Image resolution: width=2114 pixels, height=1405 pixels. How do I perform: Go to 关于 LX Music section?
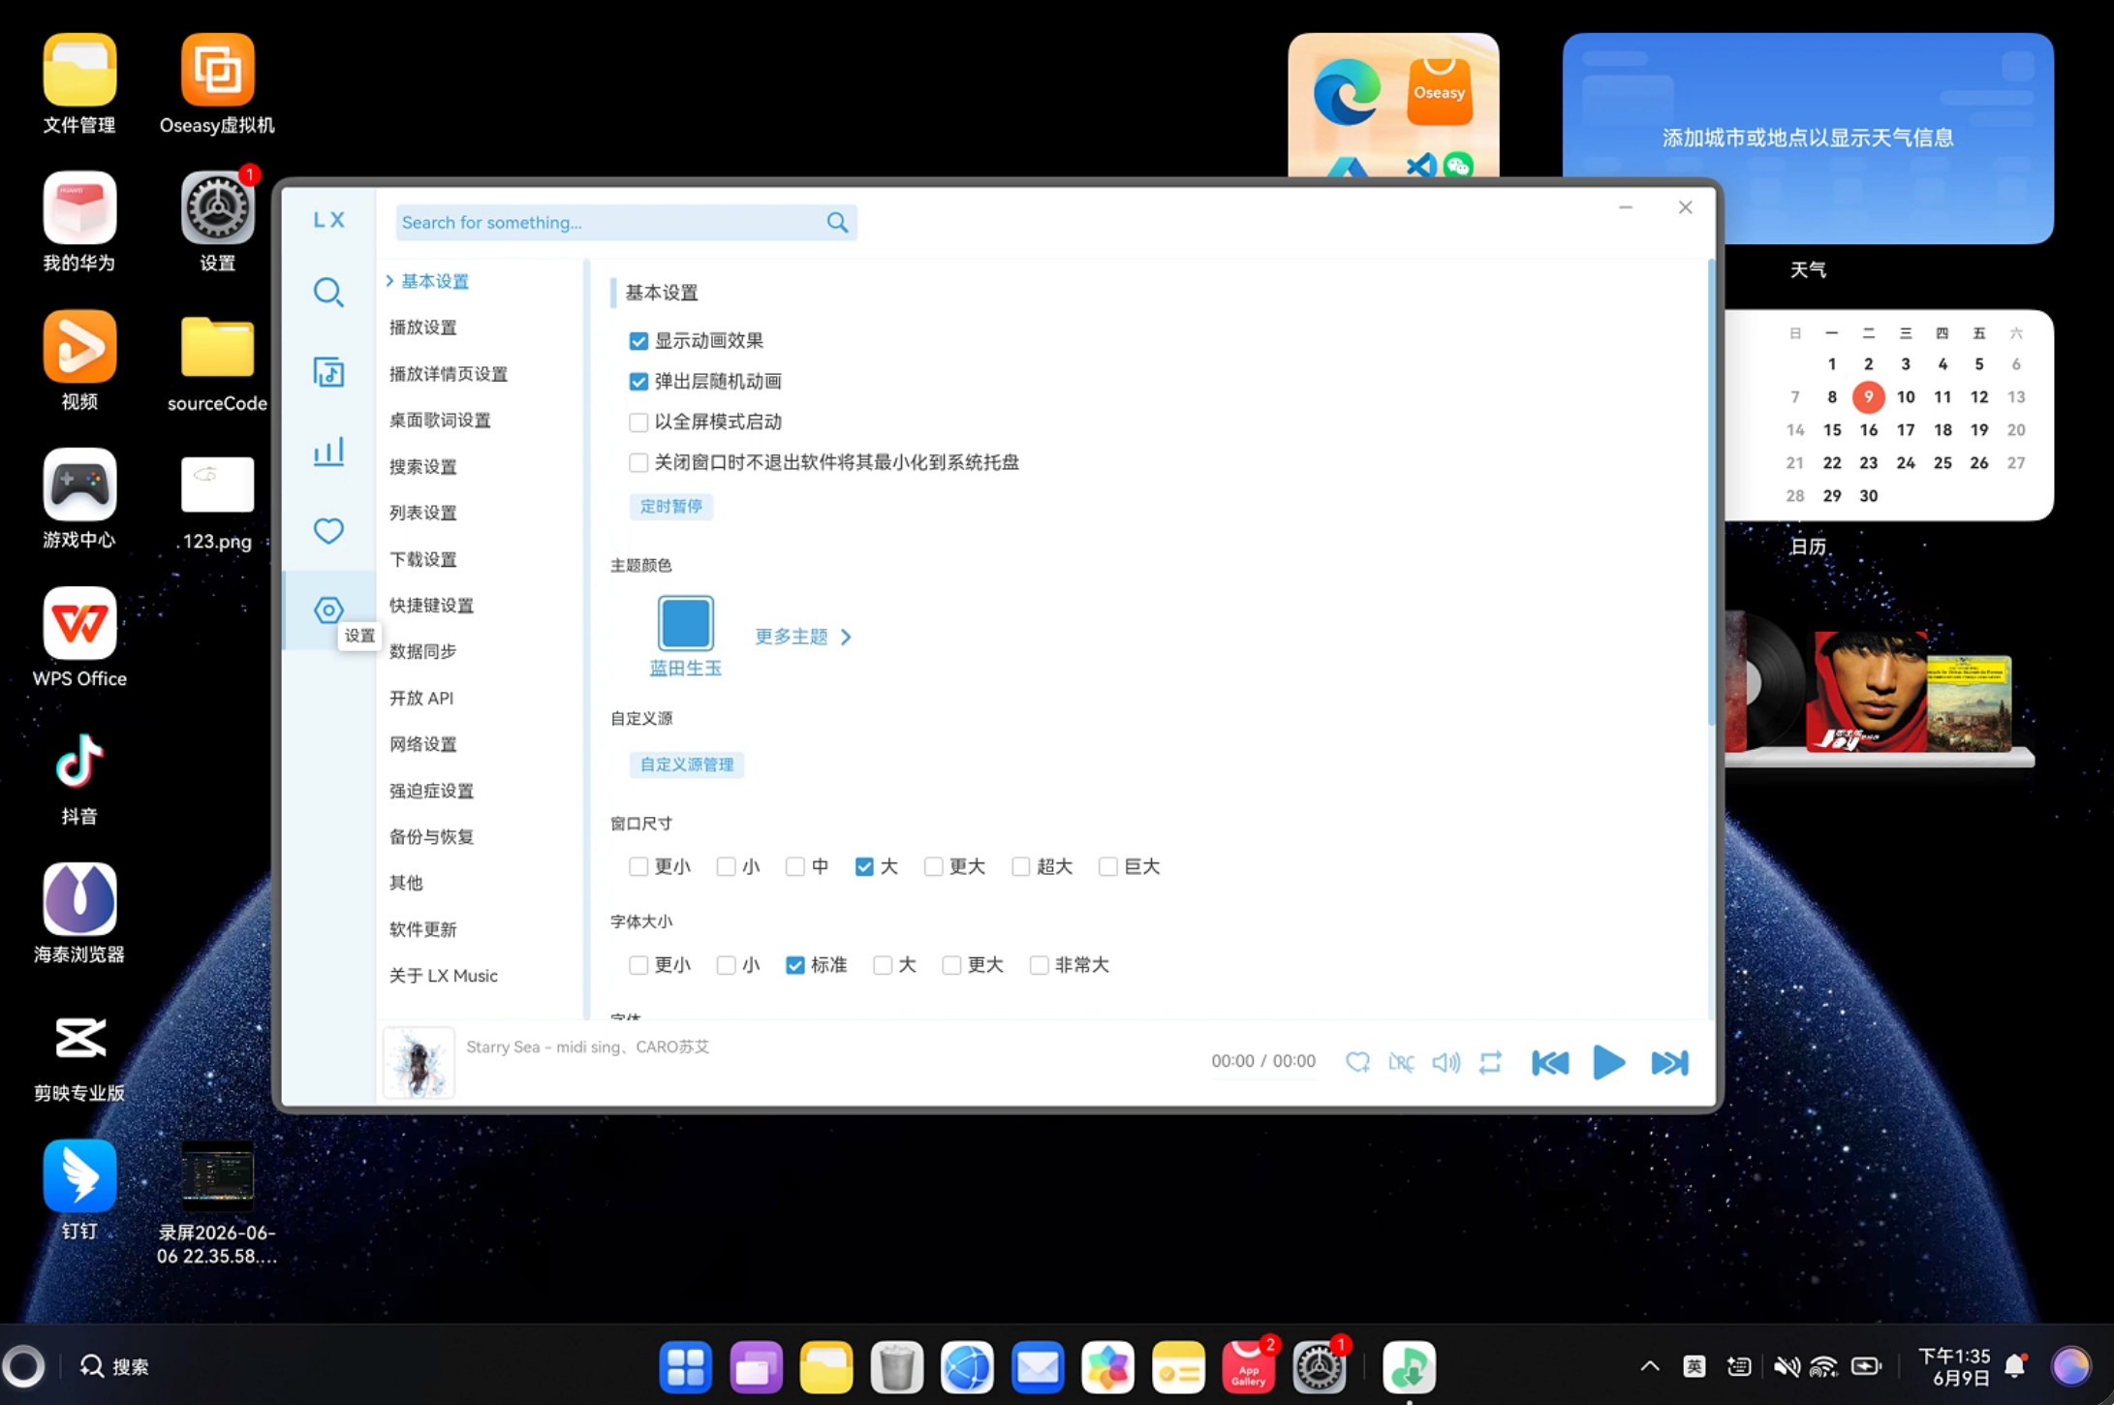[x=443, y=976]
